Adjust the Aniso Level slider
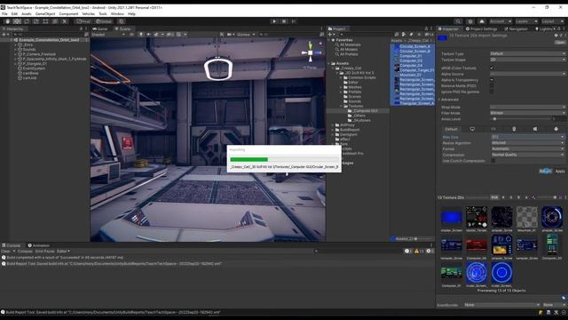This screenshot has width=568, height=320. click(521, 118)
